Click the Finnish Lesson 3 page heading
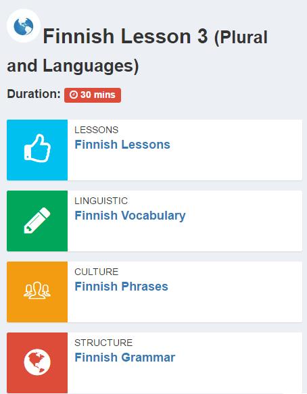The width and height of the screenshot is (307, 394). click(x=125, y=36)
